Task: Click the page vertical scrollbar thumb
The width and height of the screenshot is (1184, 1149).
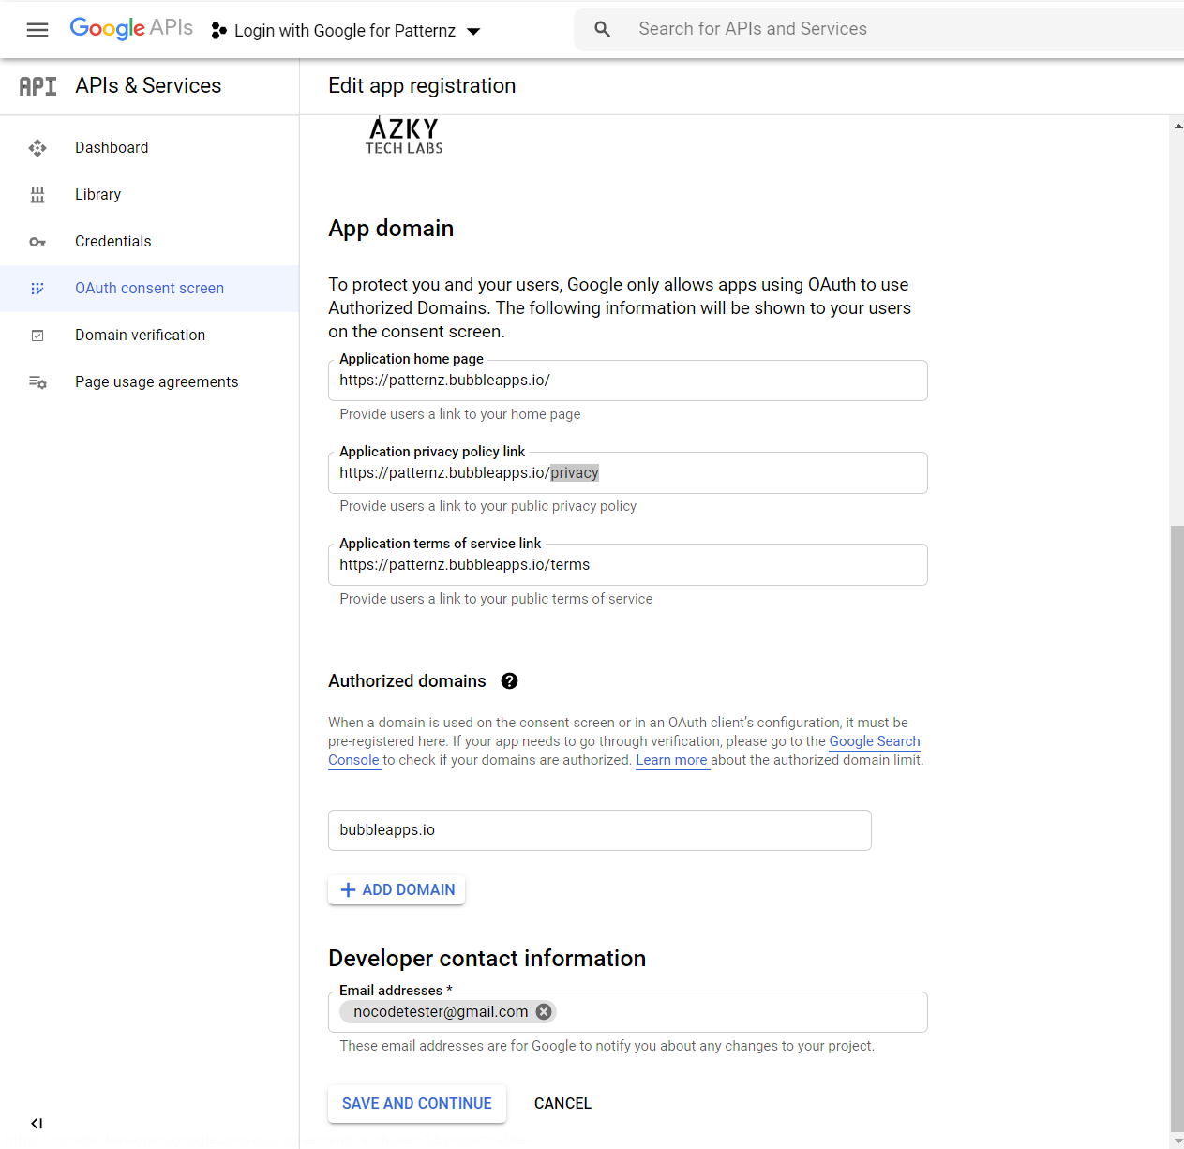Action: tap(1177, 825)
